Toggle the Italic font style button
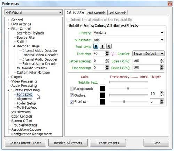 coord(102,46)
